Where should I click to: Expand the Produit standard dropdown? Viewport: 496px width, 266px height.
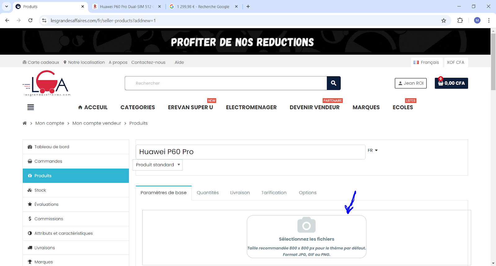tap(157, 165)
